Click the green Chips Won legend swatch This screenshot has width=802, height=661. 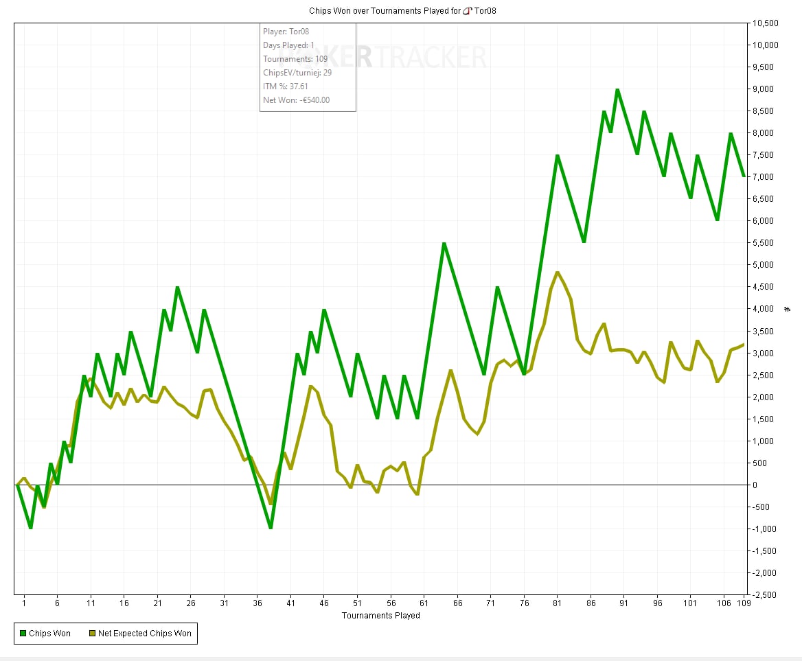23,634
